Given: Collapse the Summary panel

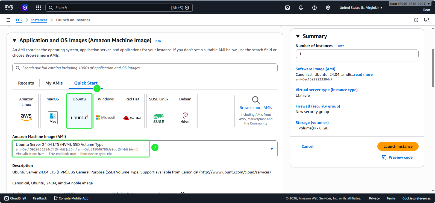Looking at the screenshot, I should [x=298, y=36].
